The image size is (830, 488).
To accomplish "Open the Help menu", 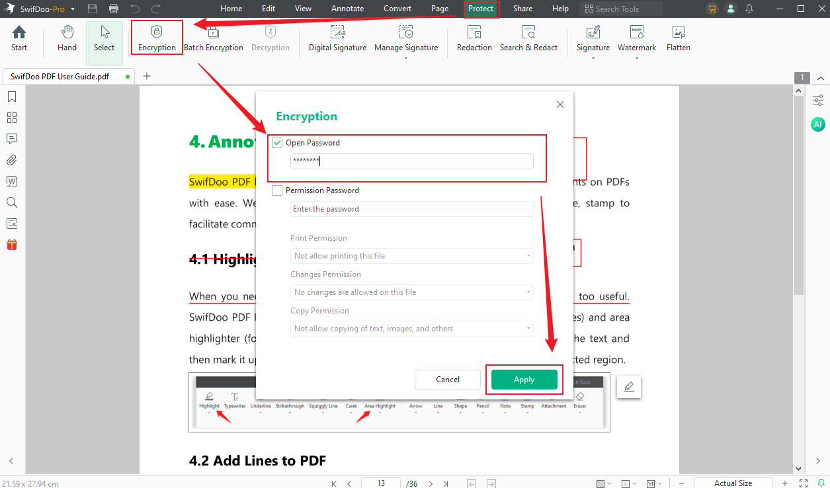I will pyautogui.click(x=560, y=9).
